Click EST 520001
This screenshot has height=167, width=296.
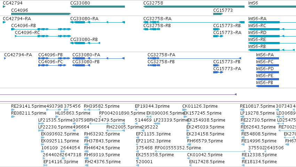[x=144, y=162]
